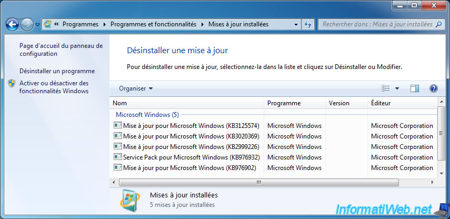Open Activer ou désactiver des fonctionnalités Windows

pyautogui.click(x=54, y=87)
